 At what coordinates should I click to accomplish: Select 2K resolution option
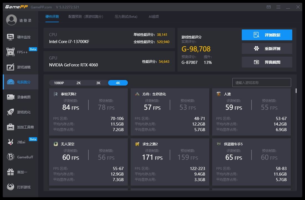pos(78,83)
